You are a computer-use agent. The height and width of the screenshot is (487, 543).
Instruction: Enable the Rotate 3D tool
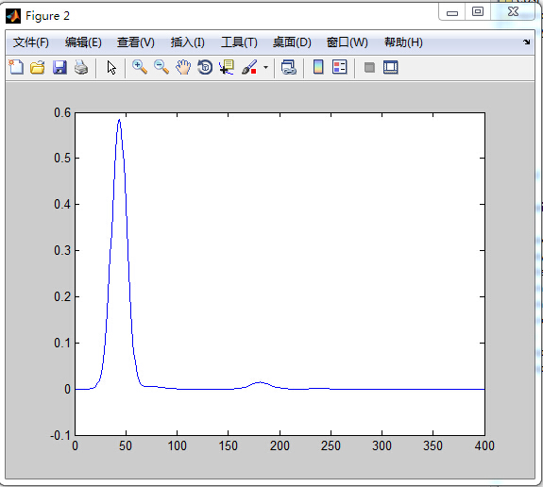205,67
